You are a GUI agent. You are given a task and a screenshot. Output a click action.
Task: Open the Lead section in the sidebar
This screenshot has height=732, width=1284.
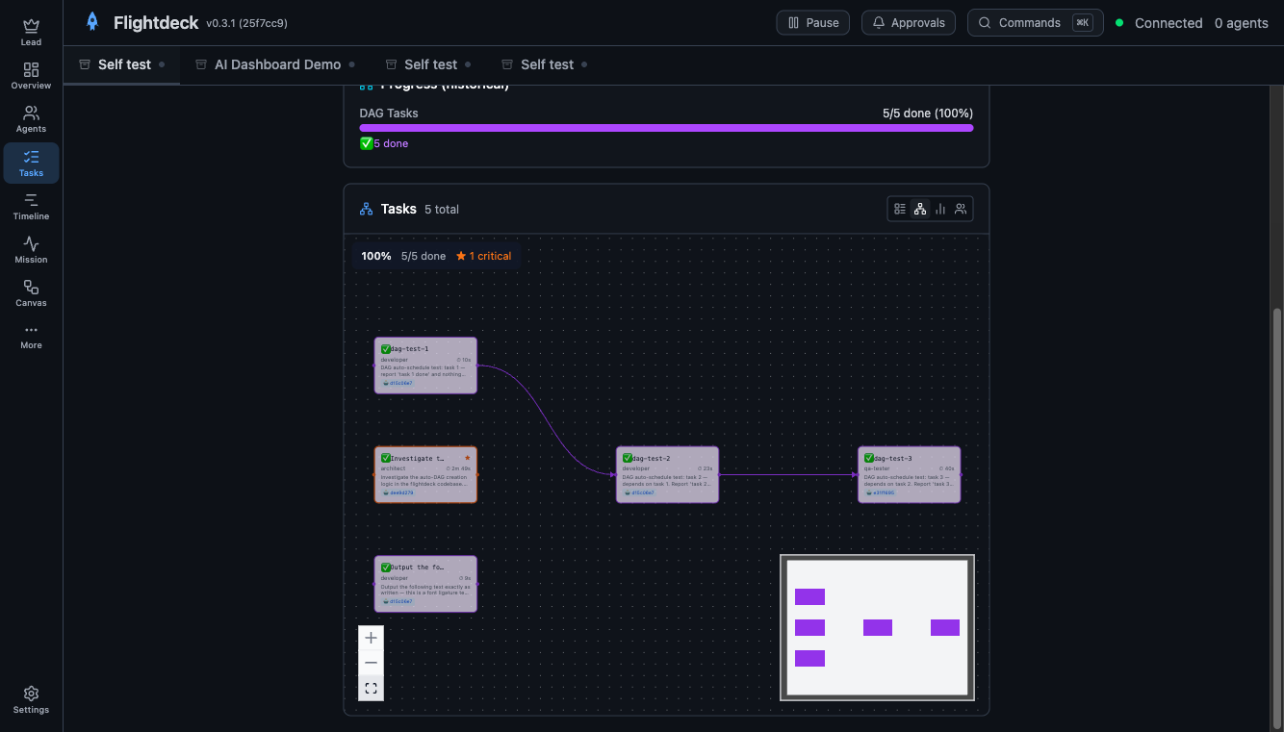[x=30, y=32]
